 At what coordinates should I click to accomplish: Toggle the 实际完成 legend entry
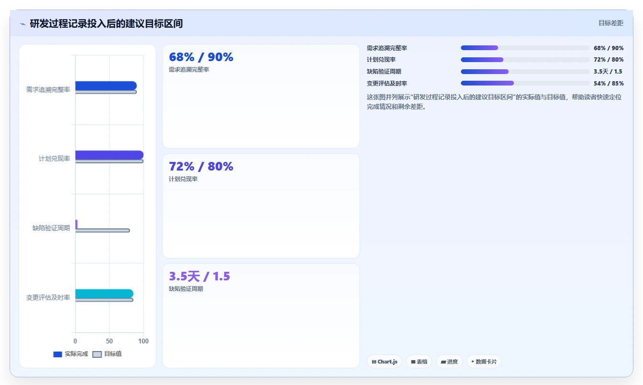pyautogui.click(x=70, y=354)
